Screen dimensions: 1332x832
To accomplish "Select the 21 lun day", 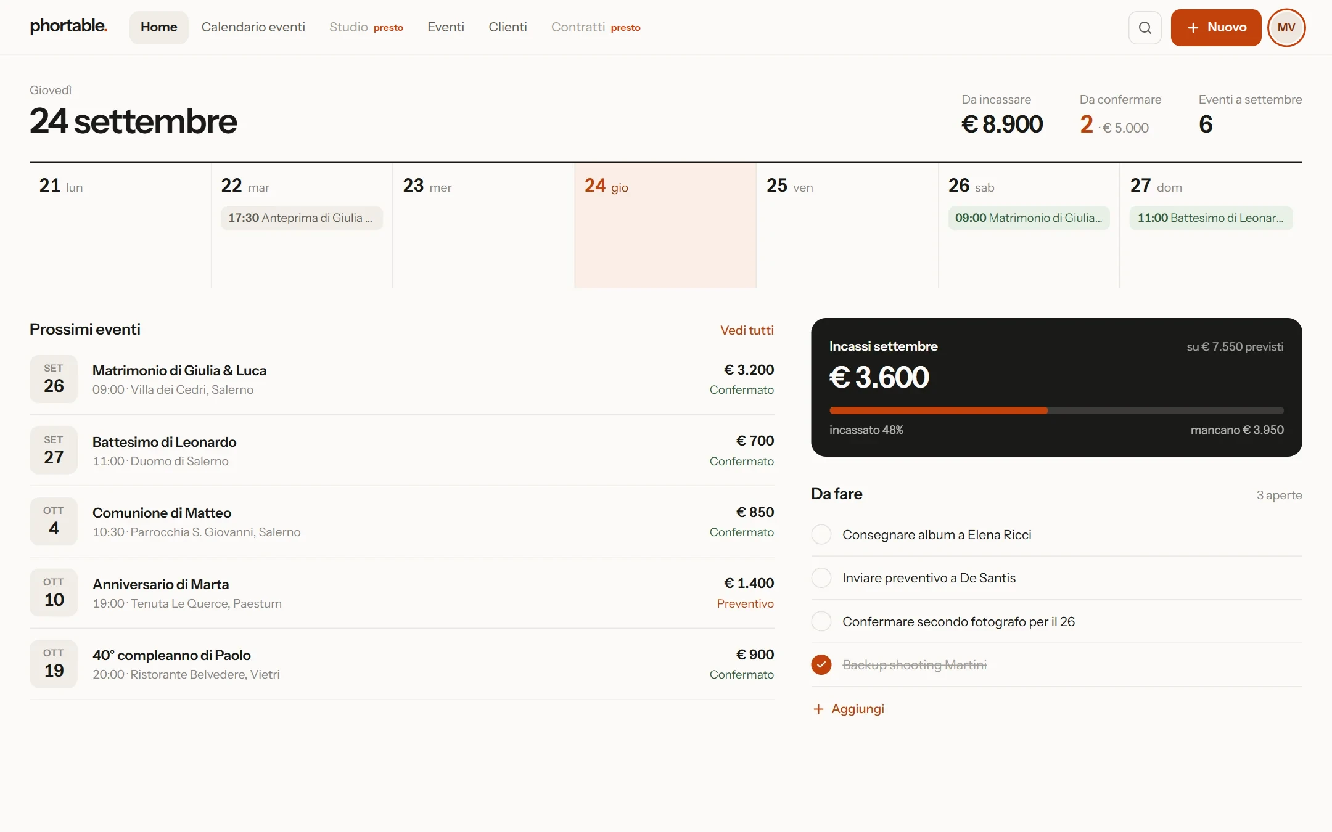I will coord(120,226).
